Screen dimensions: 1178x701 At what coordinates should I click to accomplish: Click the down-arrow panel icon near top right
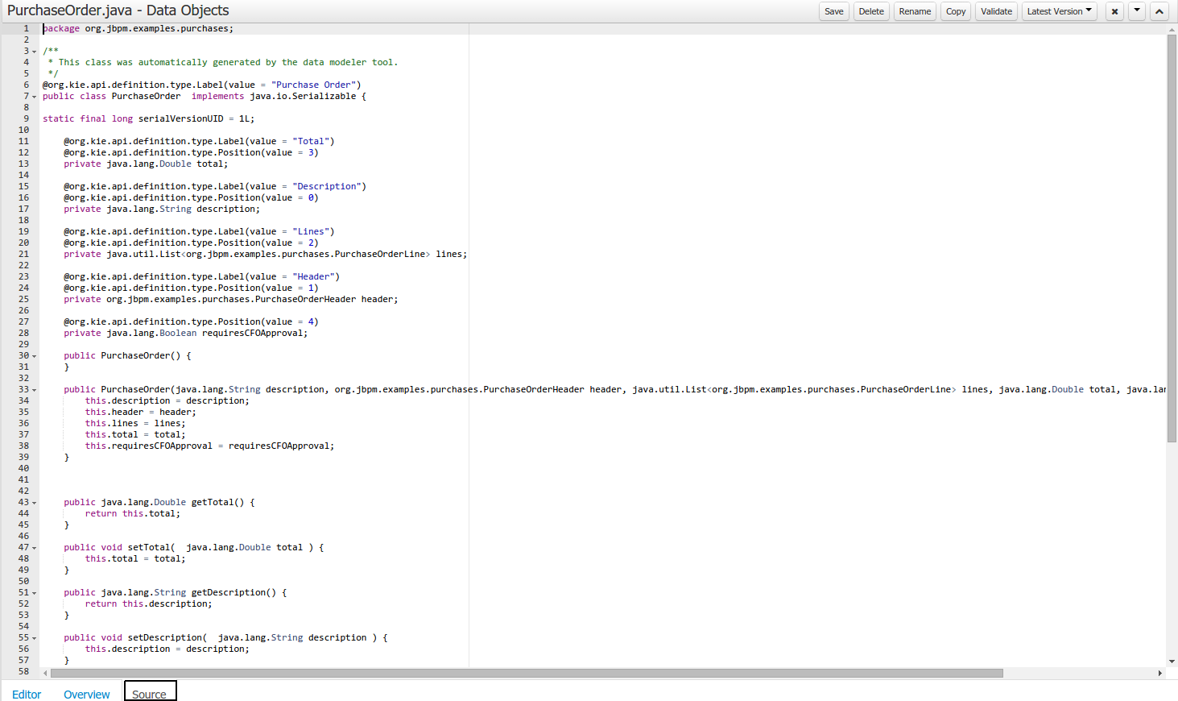tap(1136, 10)
